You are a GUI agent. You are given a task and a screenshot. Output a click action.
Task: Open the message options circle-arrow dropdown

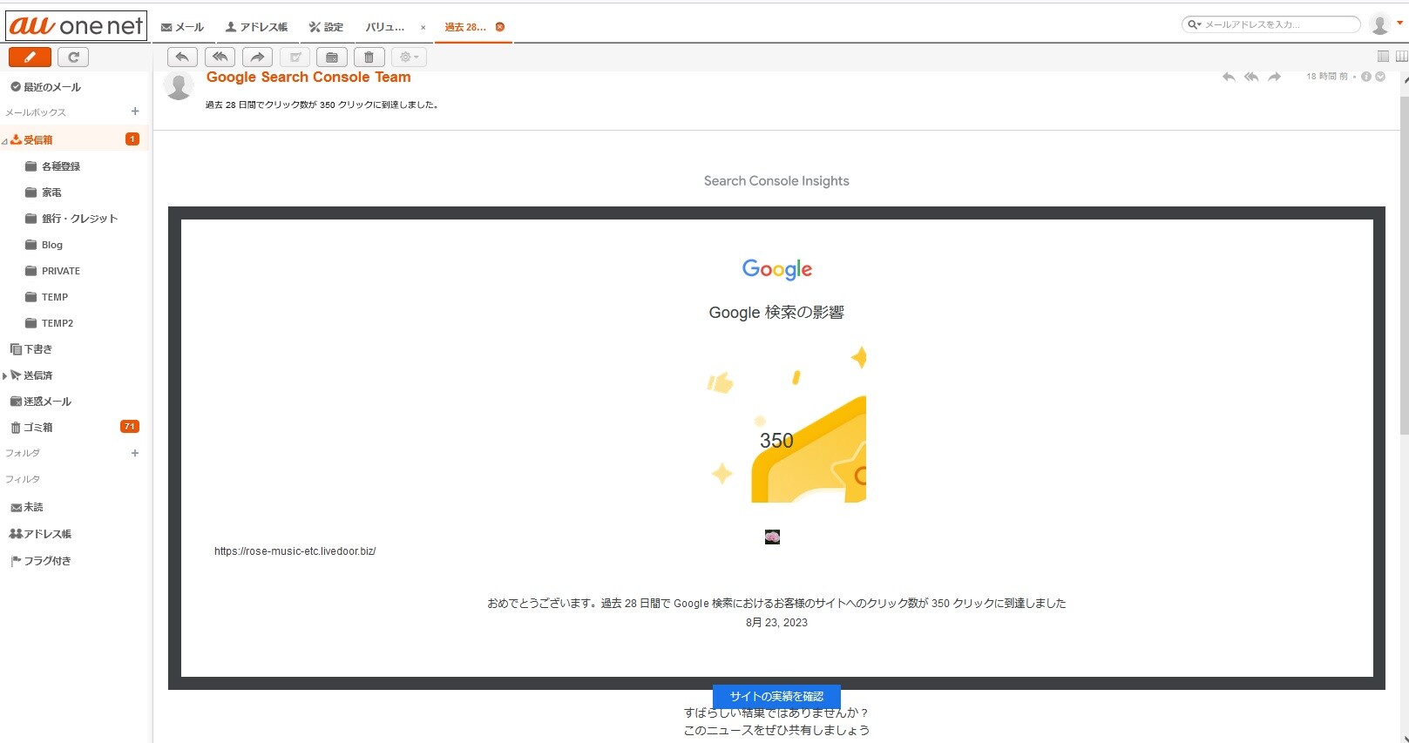[x=1380, y=77]
